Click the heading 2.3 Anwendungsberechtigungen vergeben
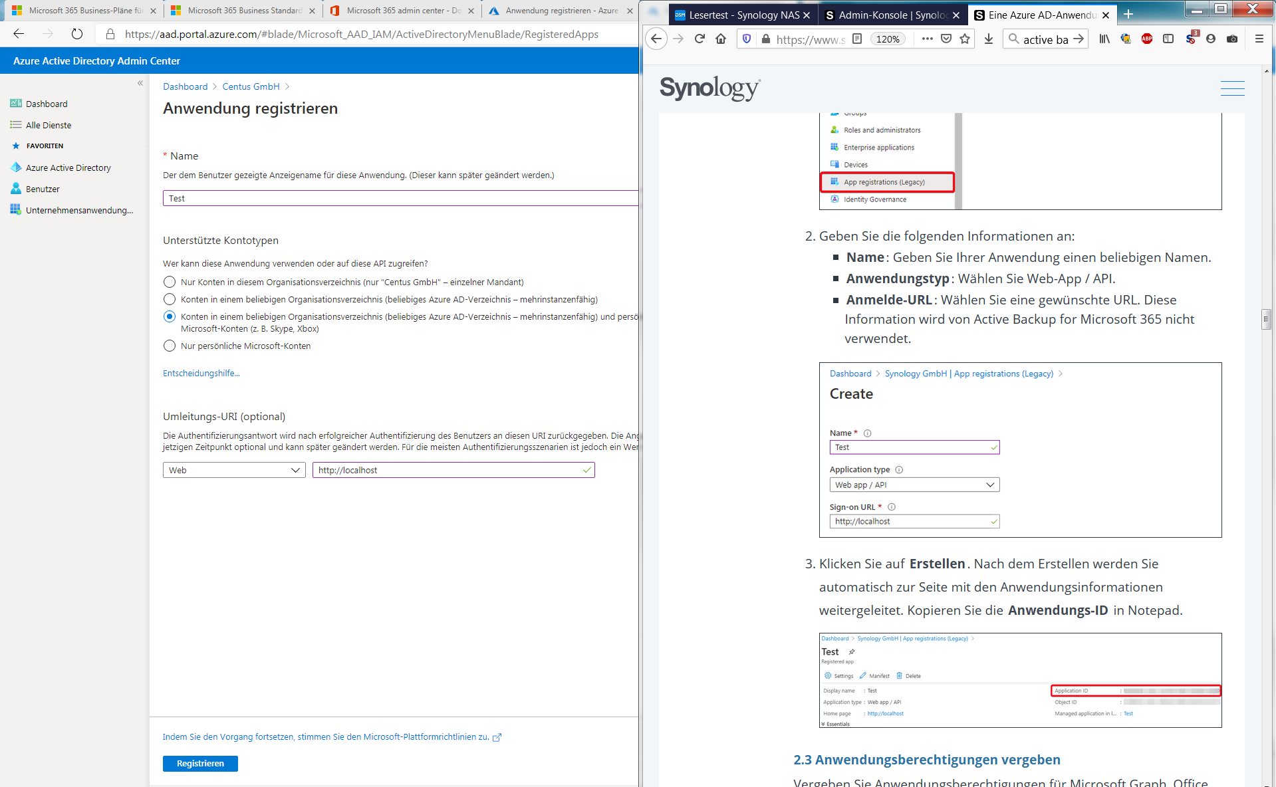 [x=927, y=760]
